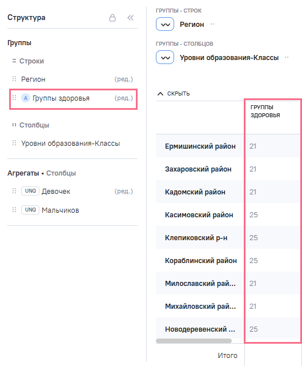Click the blue A icon beside Группы здоровья
The width and height of the screenshot is (302, 366).
(x=25, y=98)
